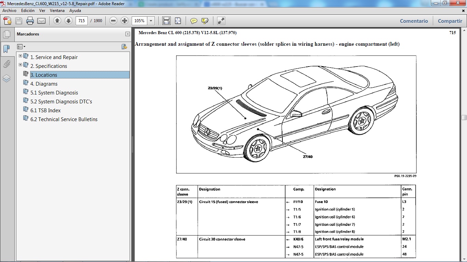
Task: Go to previous page with up arrow
Action: [x=57, y=21]
